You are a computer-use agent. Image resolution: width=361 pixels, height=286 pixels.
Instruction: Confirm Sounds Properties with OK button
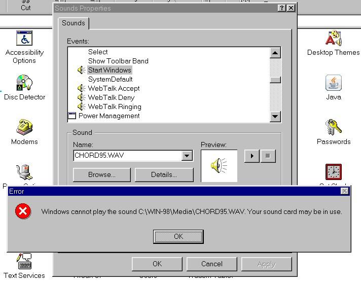coord(157,264)
